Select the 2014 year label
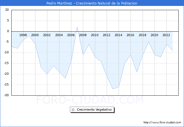184x127 pixels. pyautogui.click(x=118, y=35)
